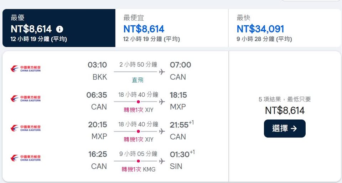Click the NT$8,614 price above 選擇
The height and width of the screenshot is (183, 342).
tap(285, 111)
